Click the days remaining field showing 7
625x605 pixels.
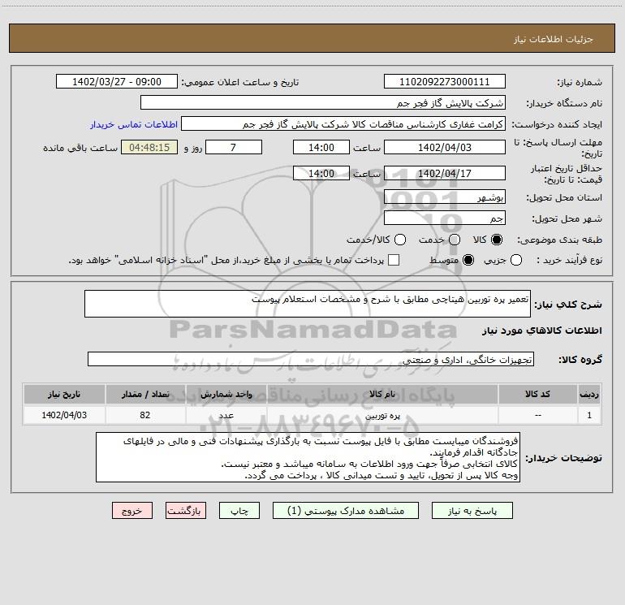tap(234, 147)
